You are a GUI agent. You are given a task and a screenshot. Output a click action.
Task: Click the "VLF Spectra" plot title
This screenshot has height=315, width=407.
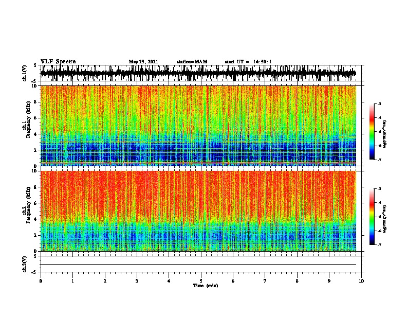coord(58,62)
